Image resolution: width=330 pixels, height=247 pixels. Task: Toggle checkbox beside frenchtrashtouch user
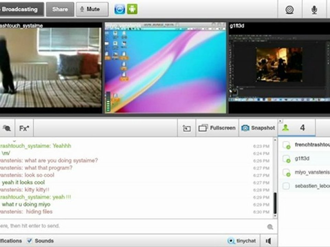(x=286, y=145)
